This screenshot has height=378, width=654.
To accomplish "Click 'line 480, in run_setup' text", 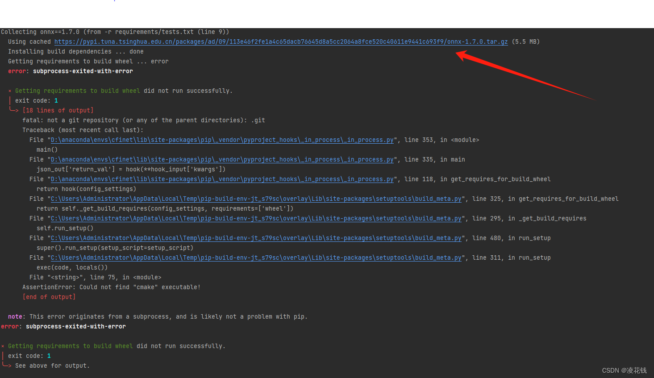I will [x=512, y=238].
